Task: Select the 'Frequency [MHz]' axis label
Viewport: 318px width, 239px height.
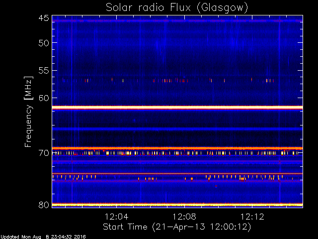Action: coord(29,112)
